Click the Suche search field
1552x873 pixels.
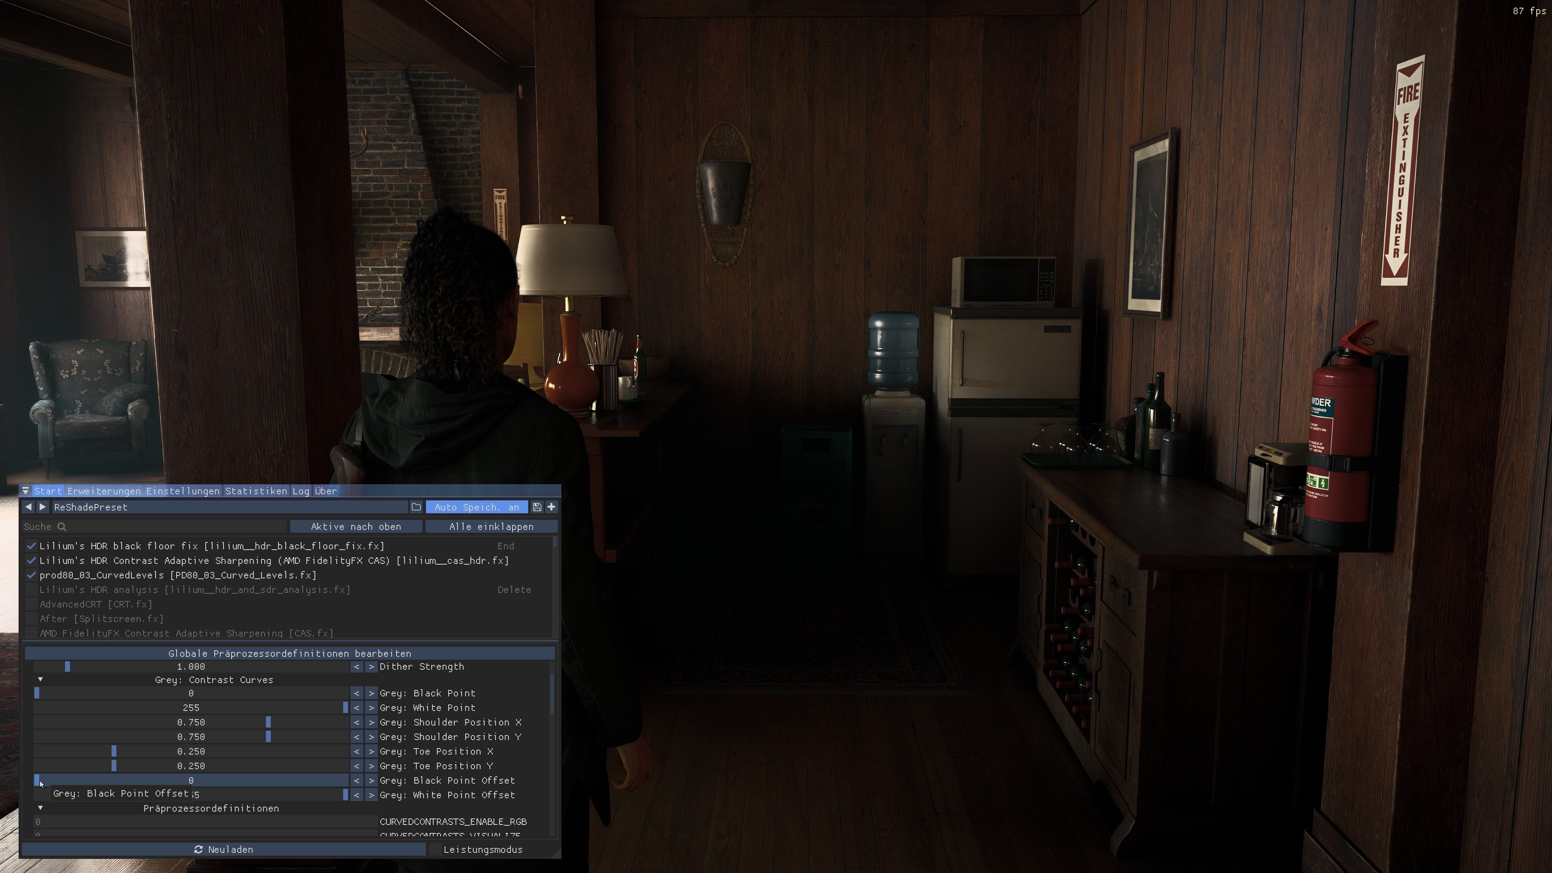point(154,527)
